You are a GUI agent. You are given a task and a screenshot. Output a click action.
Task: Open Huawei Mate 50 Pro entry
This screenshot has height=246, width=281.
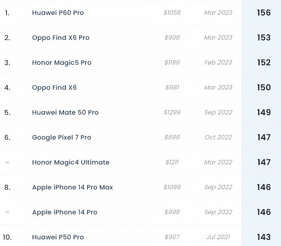coord(65,112)
